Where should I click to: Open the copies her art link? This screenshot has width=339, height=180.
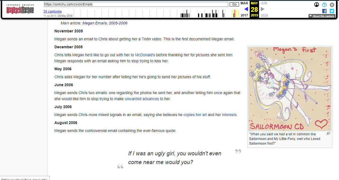coord(195,115)
